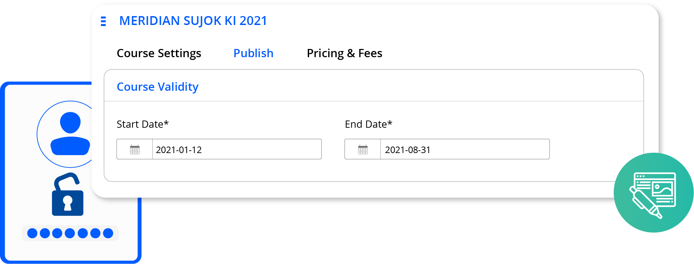The width and height of the screenshot is (694, 264).
Task: Click the Start Date* label
Action: tap(143, 124)
